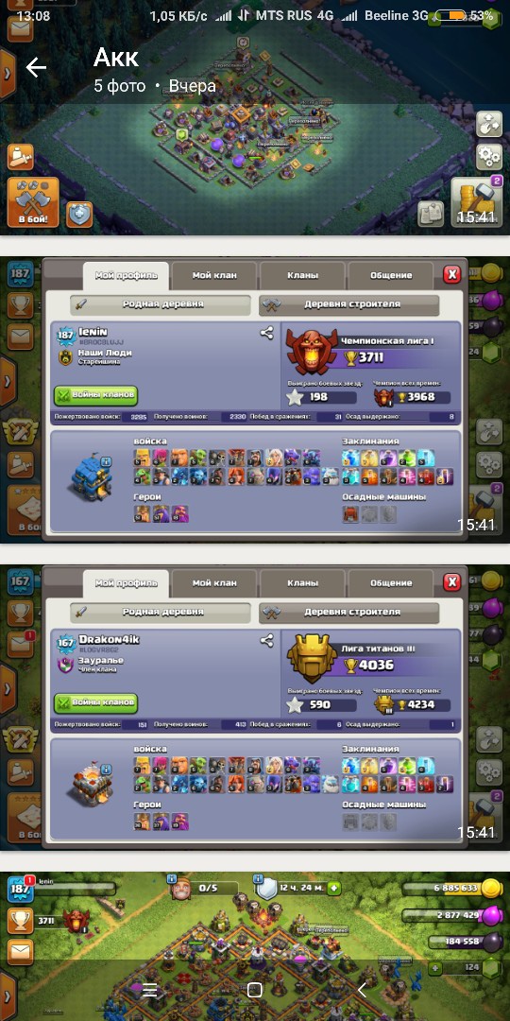Image resolution: width=510 pixels, height=1021 pixels.
Task: Expand the side arrow tab in builder base photo
Action: tap(7, 73)
